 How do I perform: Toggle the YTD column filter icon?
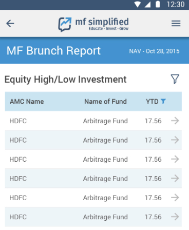[x=163, y=101]
